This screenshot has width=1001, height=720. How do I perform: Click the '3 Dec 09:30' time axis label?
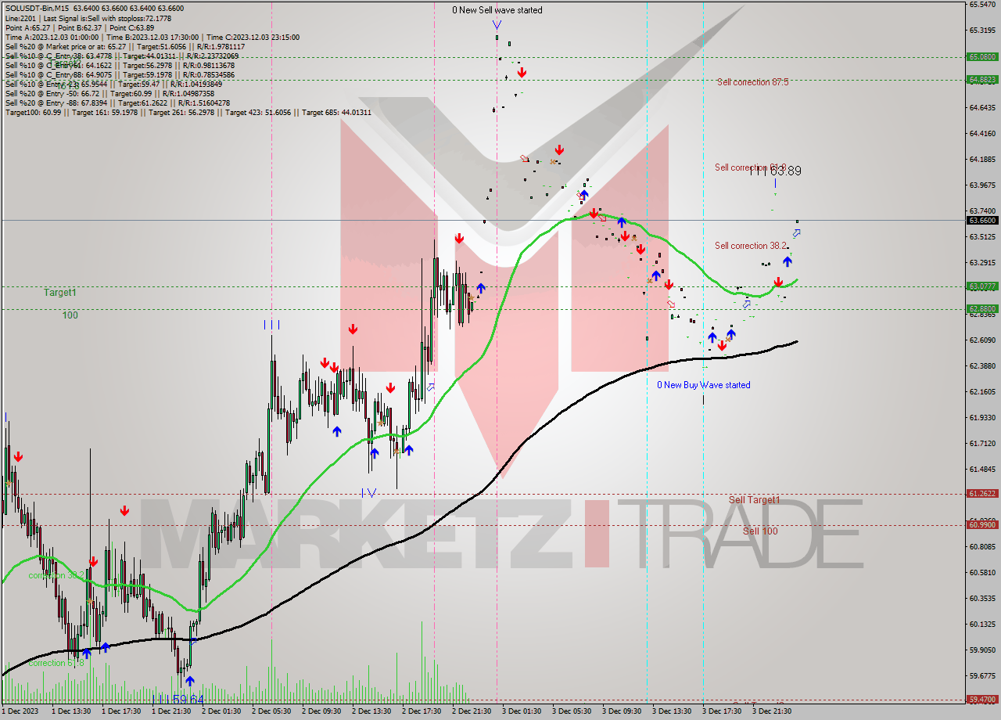coord(622,711)
